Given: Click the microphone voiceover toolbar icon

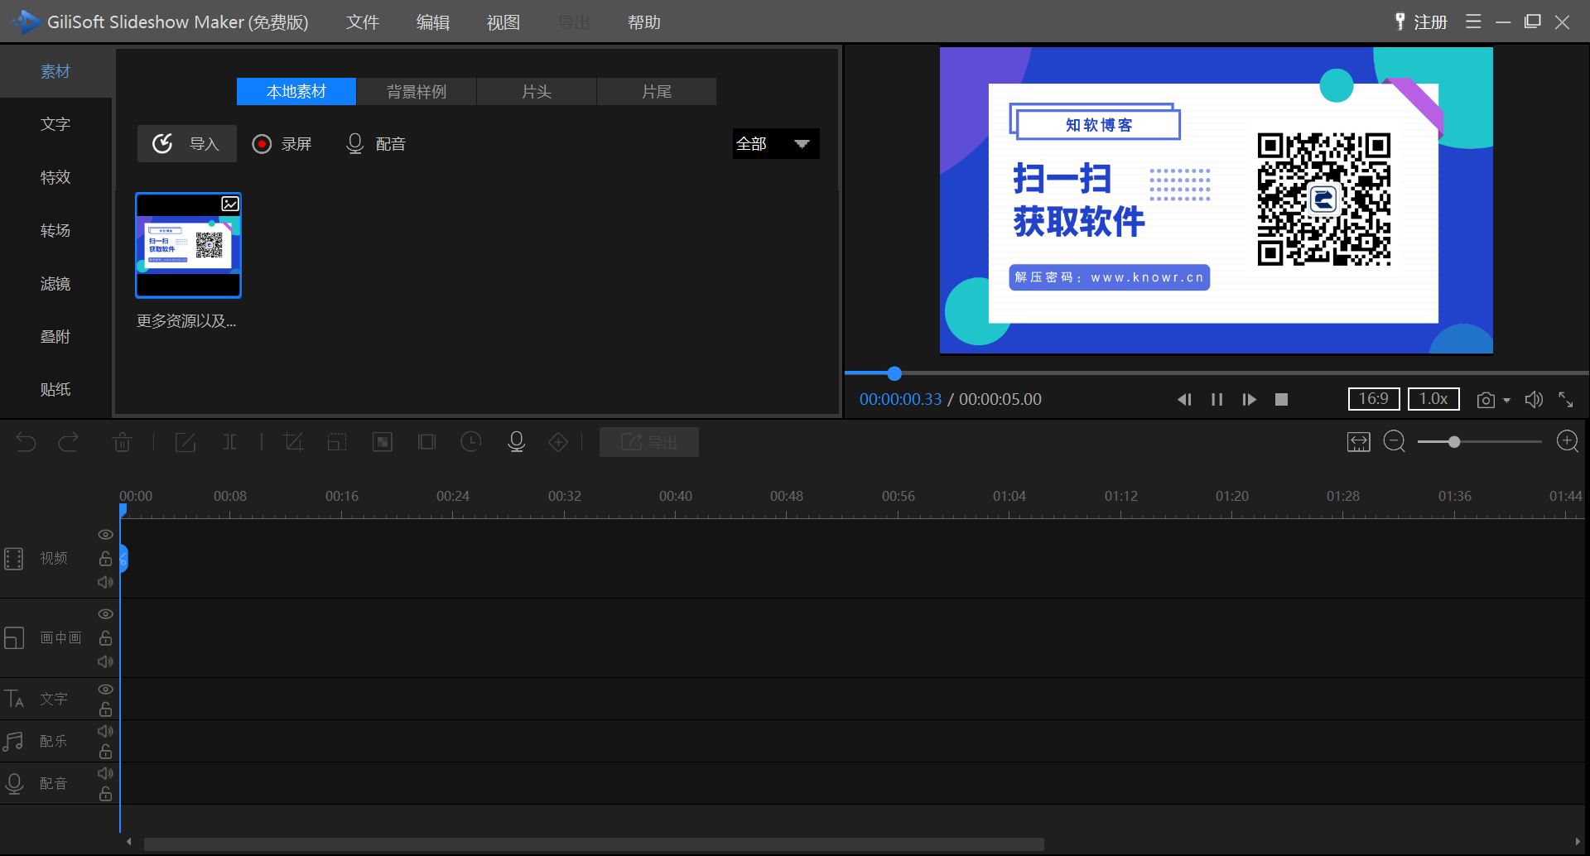Looking at the screenshot, I should tap(516, 442).
